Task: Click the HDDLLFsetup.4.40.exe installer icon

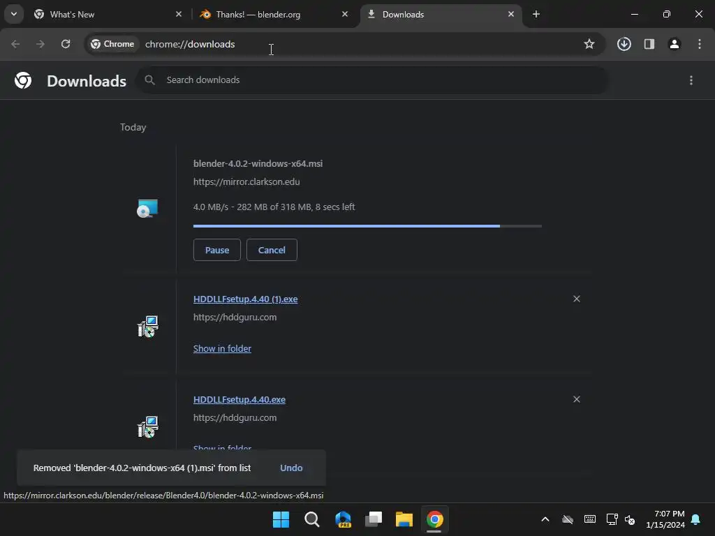Action: tap(148, 426)
